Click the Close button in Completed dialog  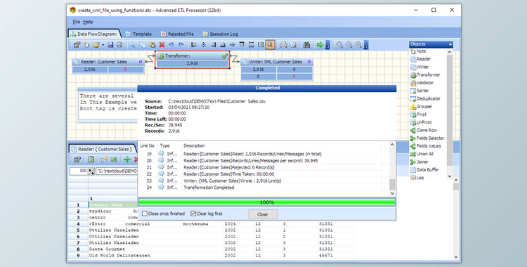coord(263,214)
